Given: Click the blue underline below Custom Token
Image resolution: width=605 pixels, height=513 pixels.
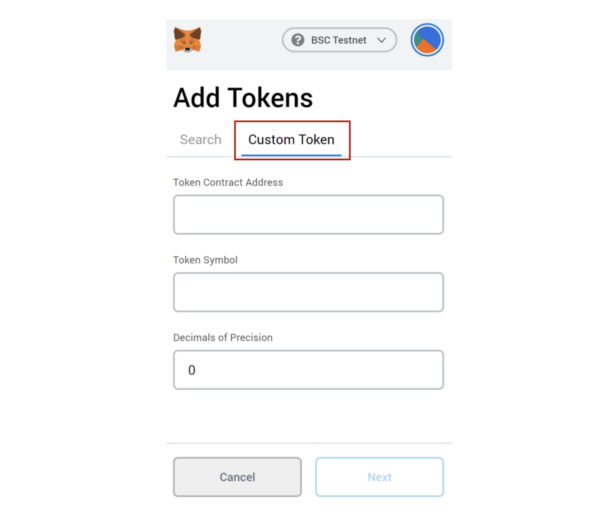Looking at the screenshot, I should [x=291, y=155].
